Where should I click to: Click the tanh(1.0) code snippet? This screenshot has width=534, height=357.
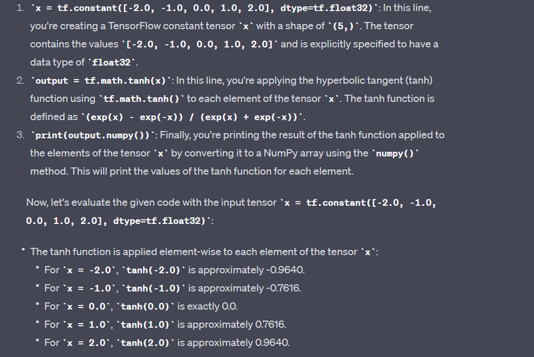144,324
